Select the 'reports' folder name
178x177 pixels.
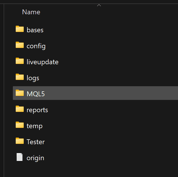coord(37,110)
